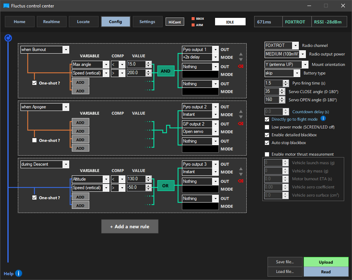Click the red delete icon on the Apogee rule
The width and height of the screenshot is (352, 280).
point(241,124)
